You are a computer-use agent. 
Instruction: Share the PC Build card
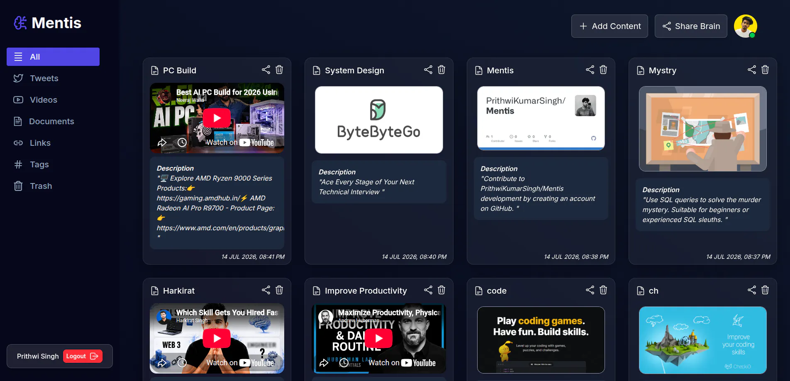266,70
